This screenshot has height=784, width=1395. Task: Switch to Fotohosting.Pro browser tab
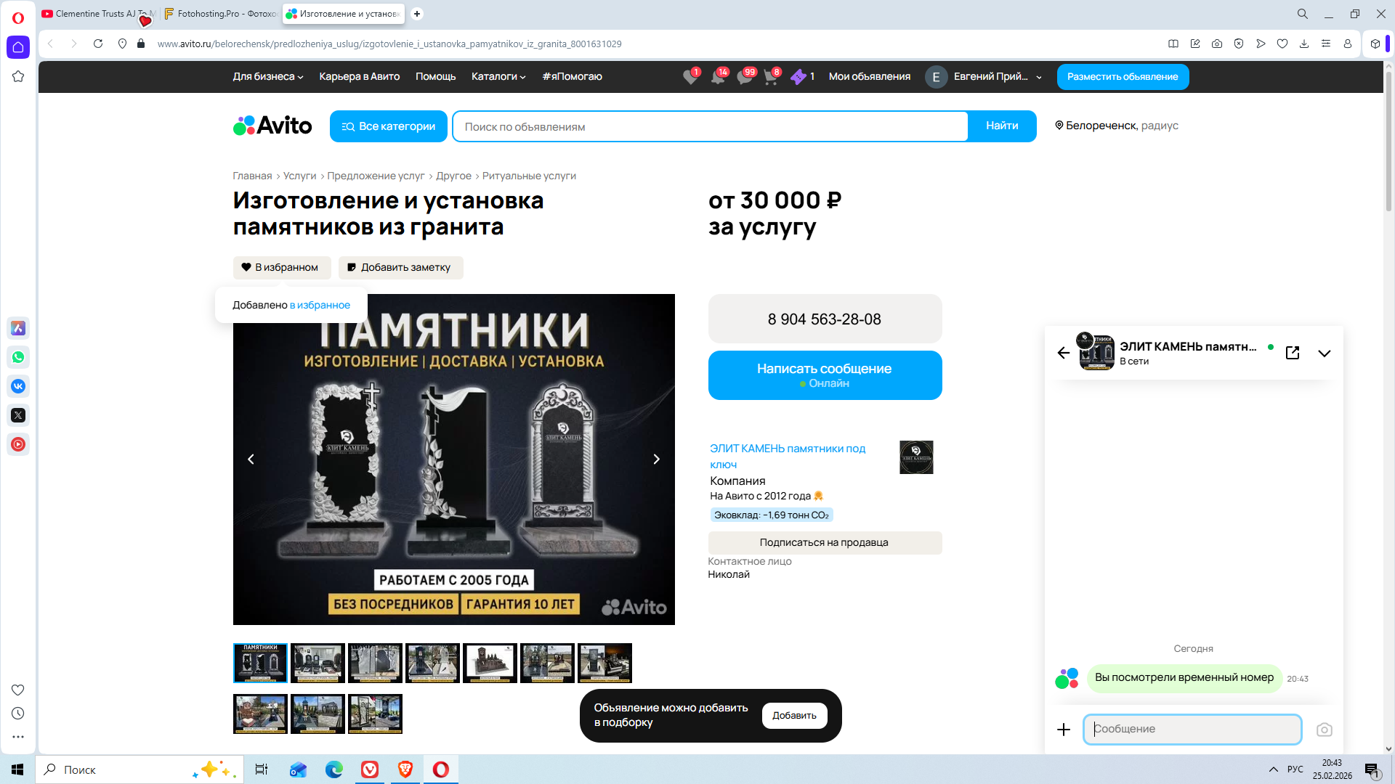[221, 14]
